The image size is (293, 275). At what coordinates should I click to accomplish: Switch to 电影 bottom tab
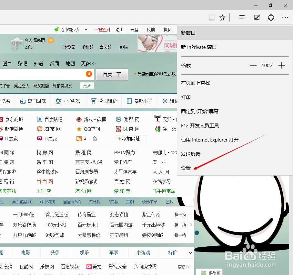[26, 252]
